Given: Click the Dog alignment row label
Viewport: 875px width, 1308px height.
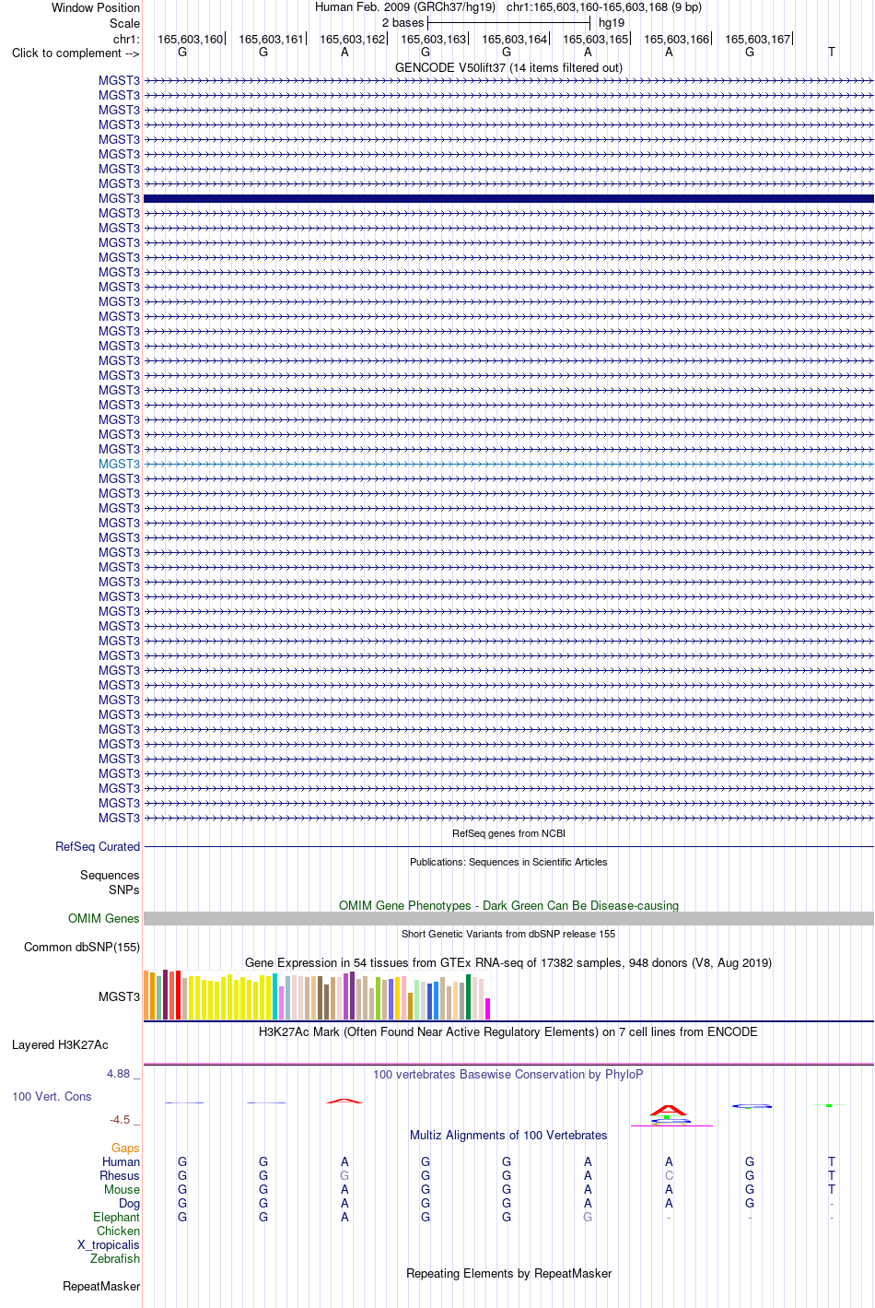Looking at the screenshot, I should click(129, 1203).
